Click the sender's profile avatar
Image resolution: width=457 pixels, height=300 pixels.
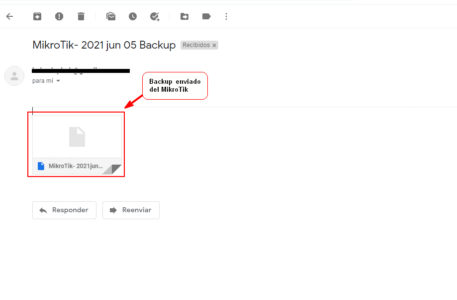(x=14, y=76)
